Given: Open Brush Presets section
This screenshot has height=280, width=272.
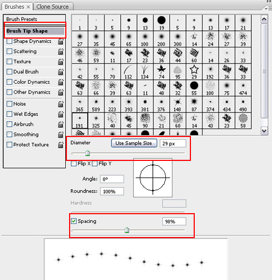Looking at the screenshot, I should coord(22,19).
